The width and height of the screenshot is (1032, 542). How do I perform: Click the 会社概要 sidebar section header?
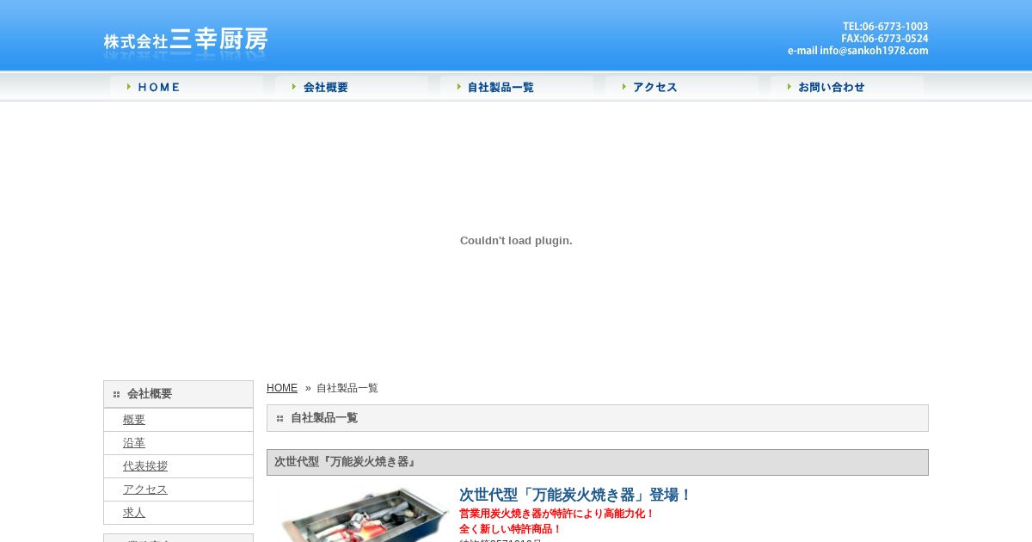pyautogui.click(x=178, y=394)
